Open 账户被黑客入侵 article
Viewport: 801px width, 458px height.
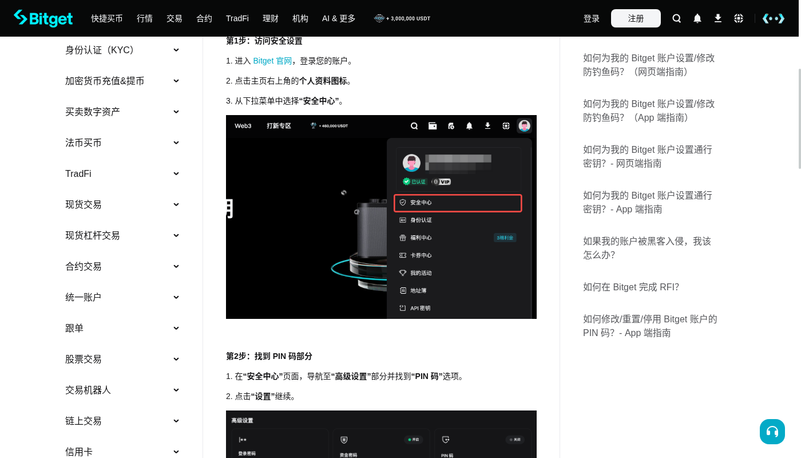(x=647, y=248)
